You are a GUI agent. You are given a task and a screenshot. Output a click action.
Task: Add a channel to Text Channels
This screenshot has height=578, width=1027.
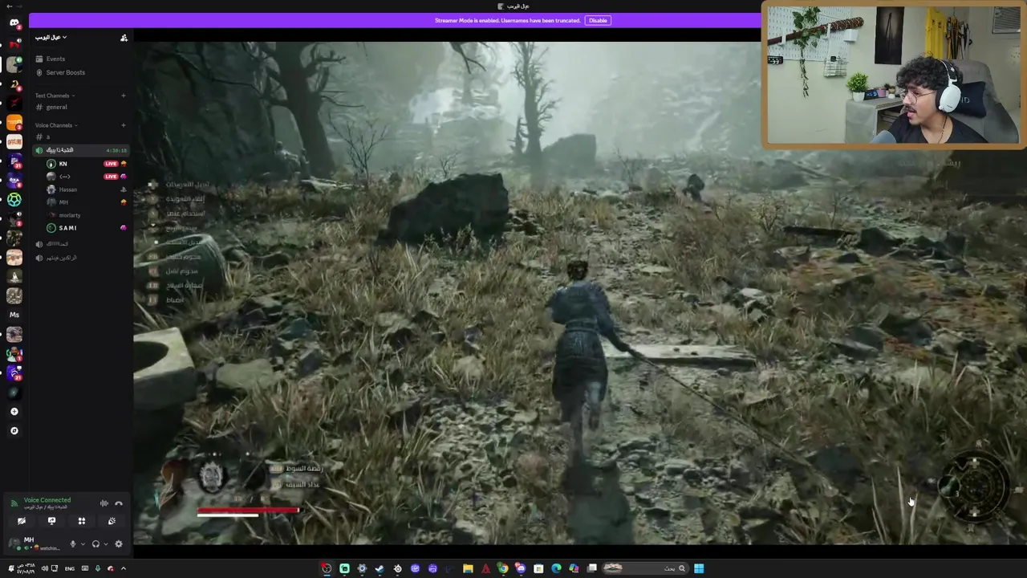123,96
